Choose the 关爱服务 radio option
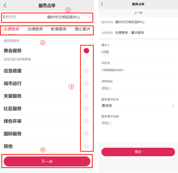 tap(87, 96)
